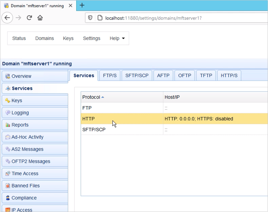Click the Host/IP column header
Viewport: 268px width, 212px height.
click(x=172, y=97)
